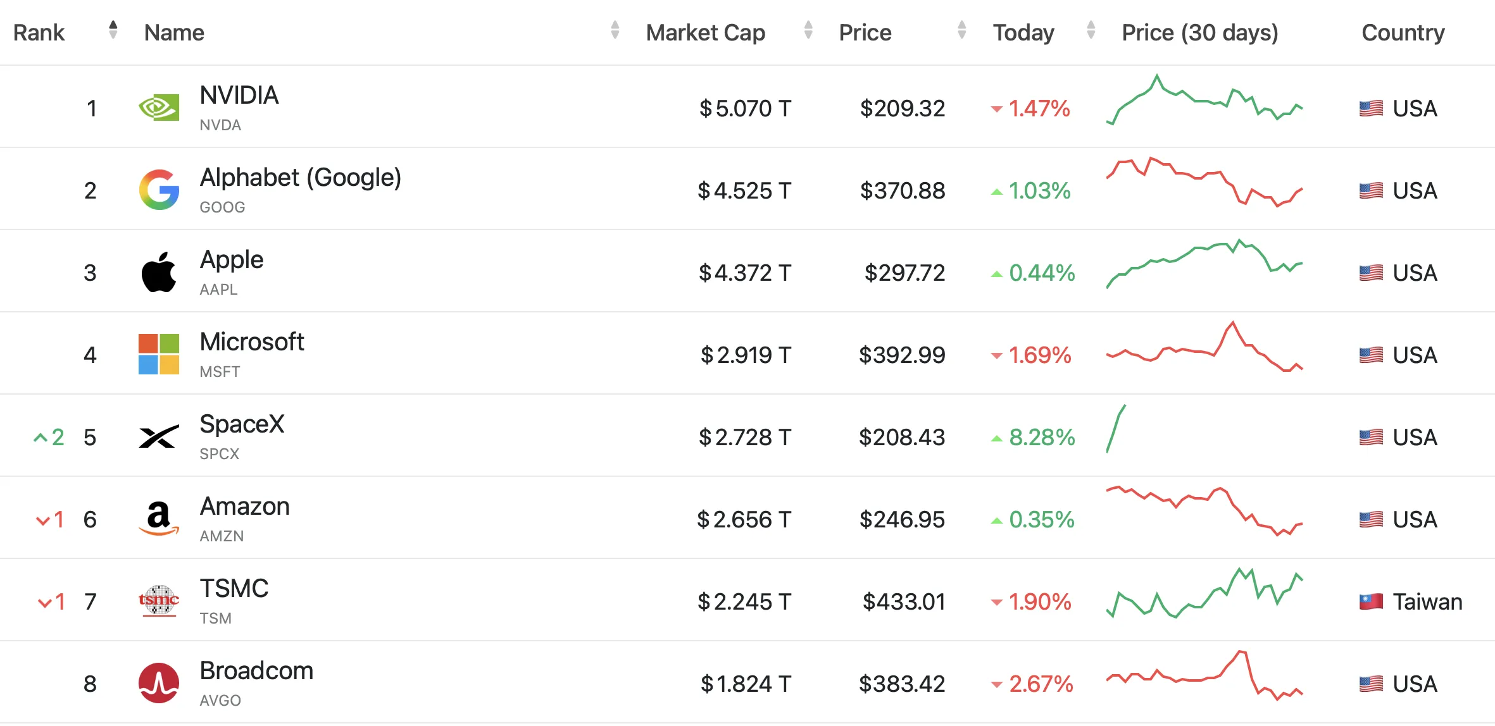The height and width of the screenshot is (726, 1495).
Task: Open TSMC company details
Action: point(234,589)
